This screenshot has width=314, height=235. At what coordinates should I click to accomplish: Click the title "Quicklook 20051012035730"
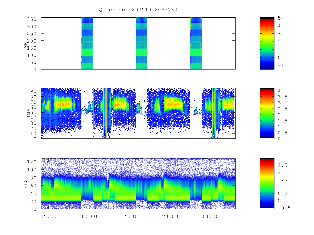click(138, 10)
